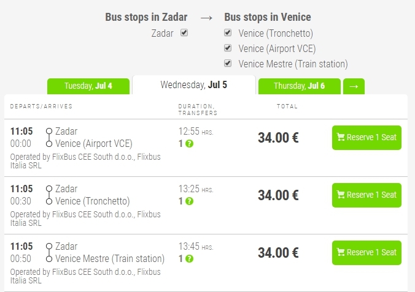The width and height of the screenshot is (415, 292).
Task: Toggle the Venice (Airport VCE) checkbox
Action: click(x=228, y=48)
